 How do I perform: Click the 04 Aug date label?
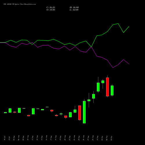[x=19, y=138]
